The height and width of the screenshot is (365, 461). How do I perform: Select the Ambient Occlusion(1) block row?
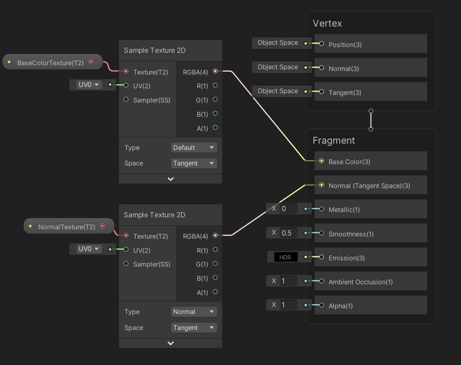point(371,281)
